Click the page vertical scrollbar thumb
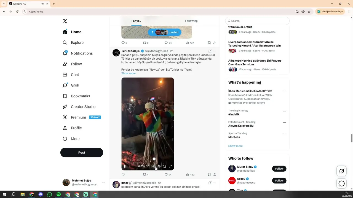Image resolution: width=353 pixels, height=198 pixels. 351,138
